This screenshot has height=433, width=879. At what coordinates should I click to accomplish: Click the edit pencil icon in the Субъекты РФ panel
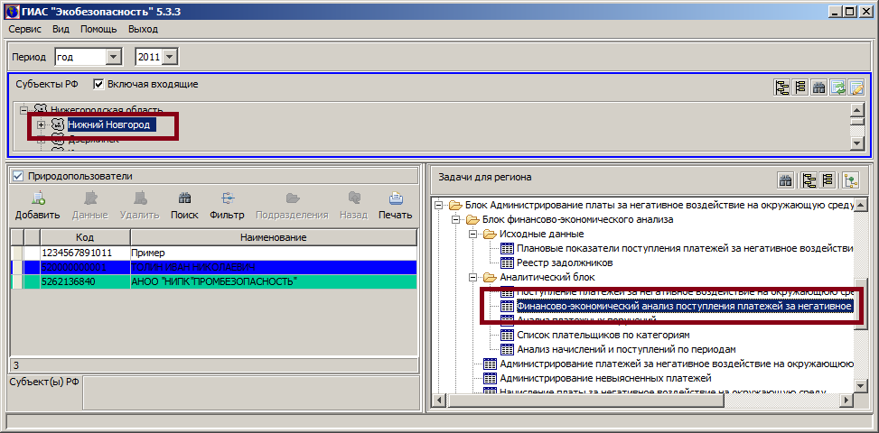tap(856, 88)
